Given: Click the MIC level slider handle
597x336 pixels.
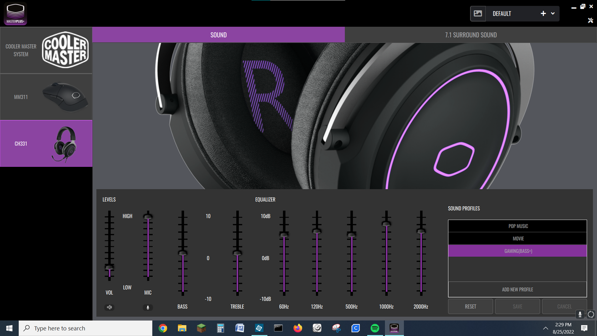Looking at the screenshot, I should point(148,216).
